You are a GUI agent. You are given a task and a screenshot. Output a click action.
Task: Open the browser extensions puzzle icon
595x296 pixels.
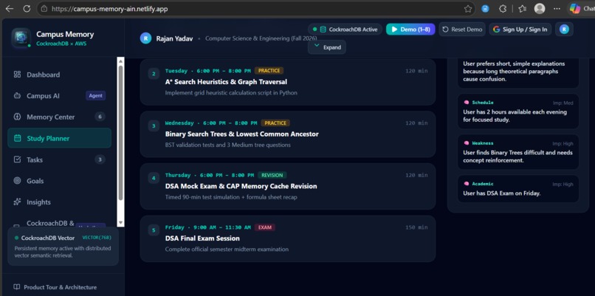coord(503,9)
